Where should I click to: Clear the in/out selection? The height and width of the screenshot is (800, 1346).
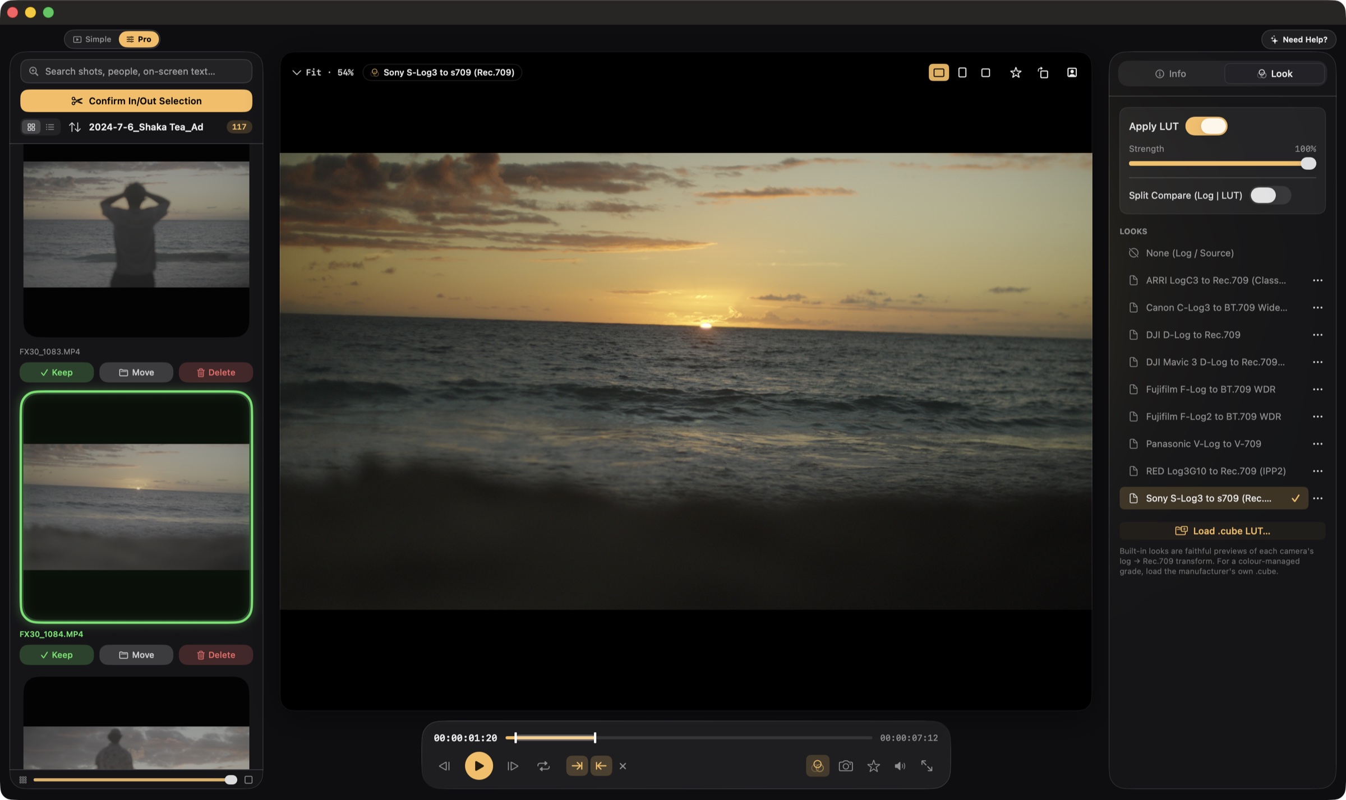coord(623,766)
